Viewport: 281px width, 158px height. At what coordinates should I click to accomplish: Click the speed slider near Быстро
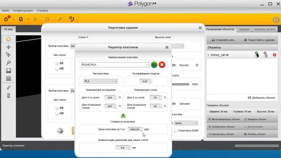174,65
